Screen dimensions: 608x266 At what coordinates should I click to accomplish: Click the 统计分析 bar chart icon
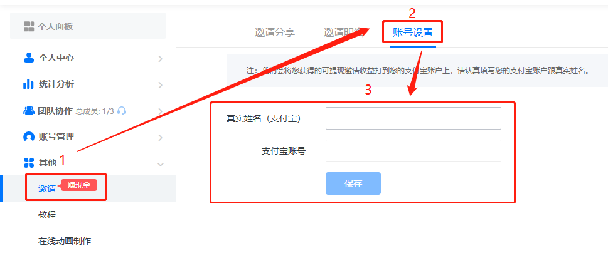coord(28,84)
